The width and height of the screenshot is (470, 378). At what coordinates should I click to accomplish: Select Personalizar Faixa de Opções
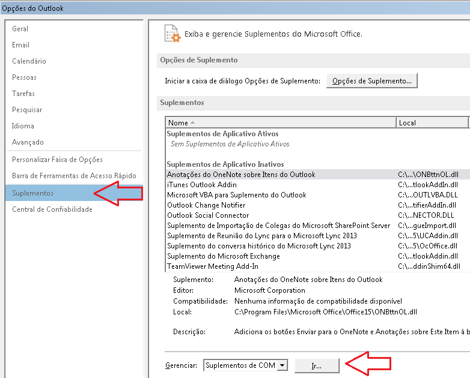coord(57,160)
